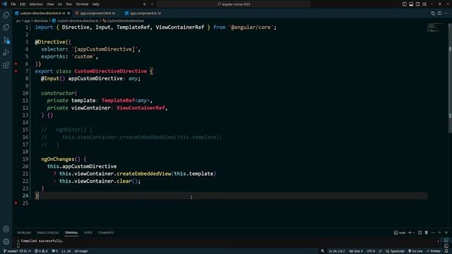Toggle breakpoint on line 7

[x=16, y=71]
